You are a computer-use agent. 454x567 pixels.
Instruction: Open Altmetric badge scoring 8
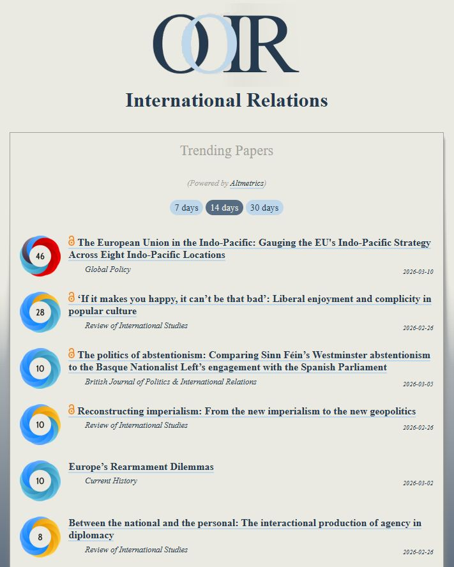pos(40,537)
